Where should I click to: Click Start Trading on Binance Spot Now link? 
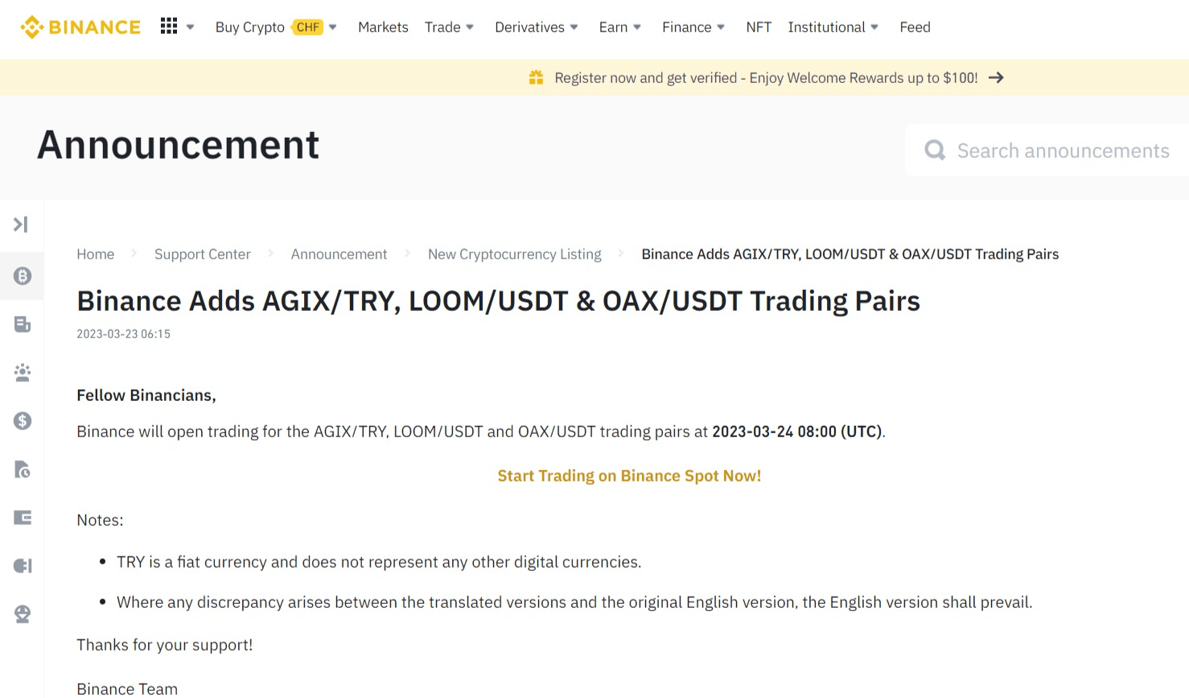coord(629,476)
